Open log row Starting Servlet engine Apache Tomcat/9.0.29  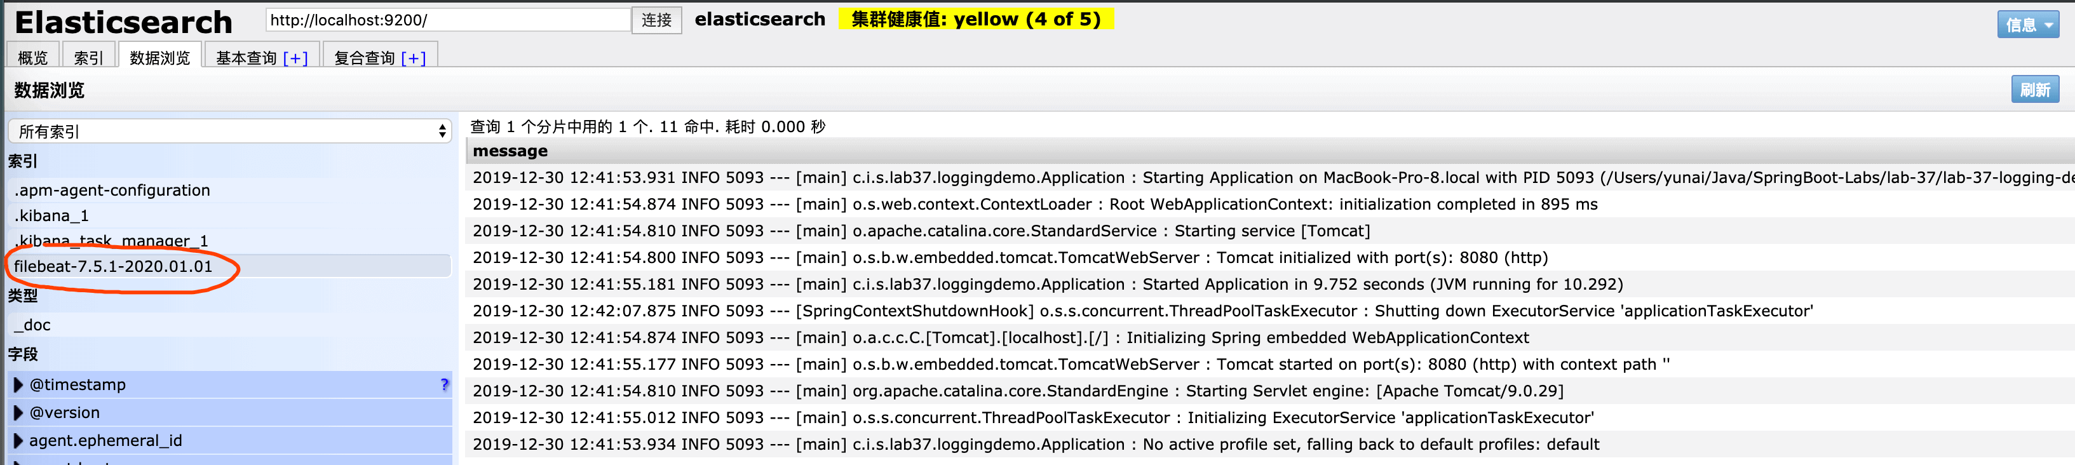click(1269, 390)
